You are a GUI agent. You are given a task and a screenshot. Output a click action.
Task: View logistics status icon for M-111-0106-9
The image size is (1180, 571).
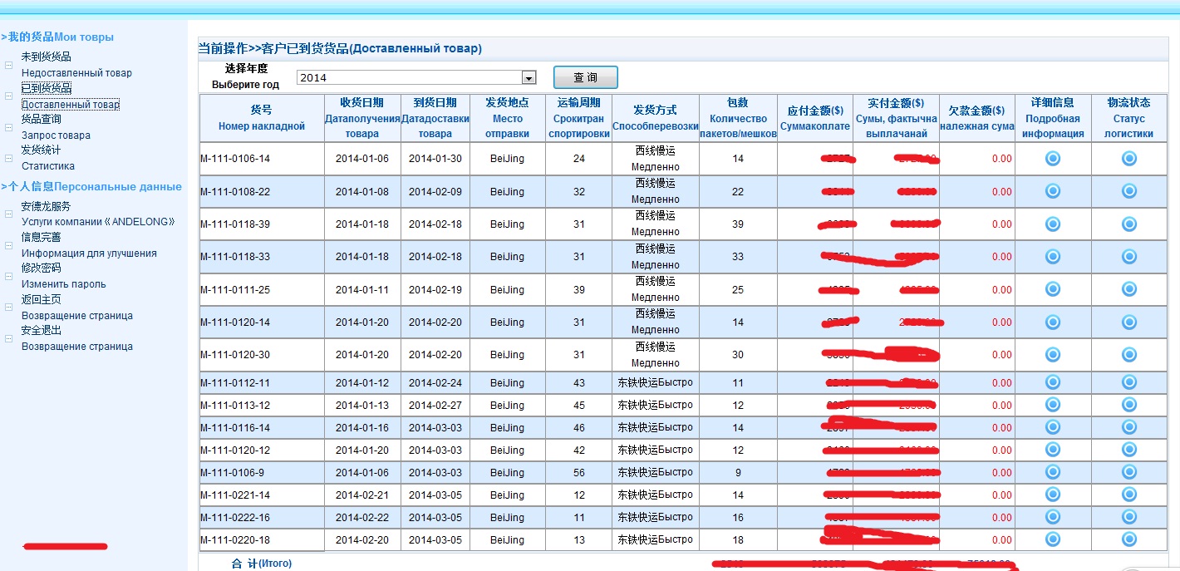pos(1128,472)
